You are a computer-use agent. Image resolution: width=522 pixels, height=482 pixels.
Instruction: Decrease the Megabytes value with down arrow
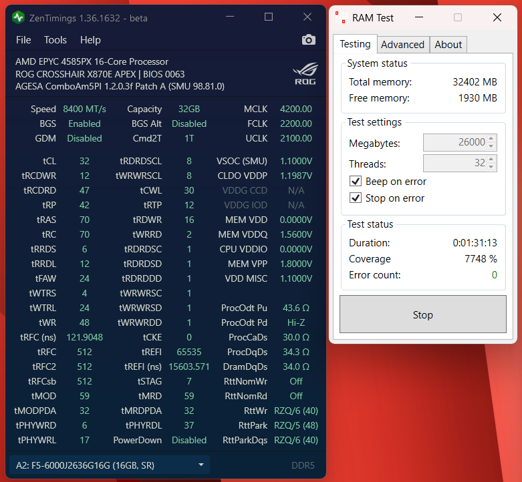(491, 146)
